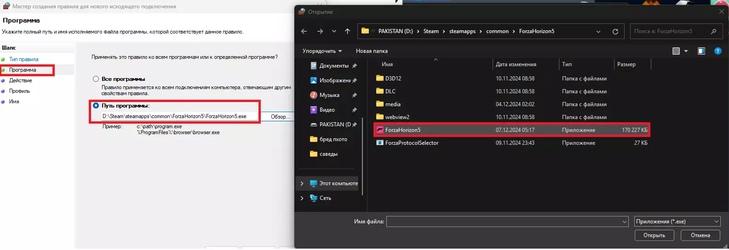The image size is (729, 250).
Task: Select Все программы radio button
Action: point(96,79)
